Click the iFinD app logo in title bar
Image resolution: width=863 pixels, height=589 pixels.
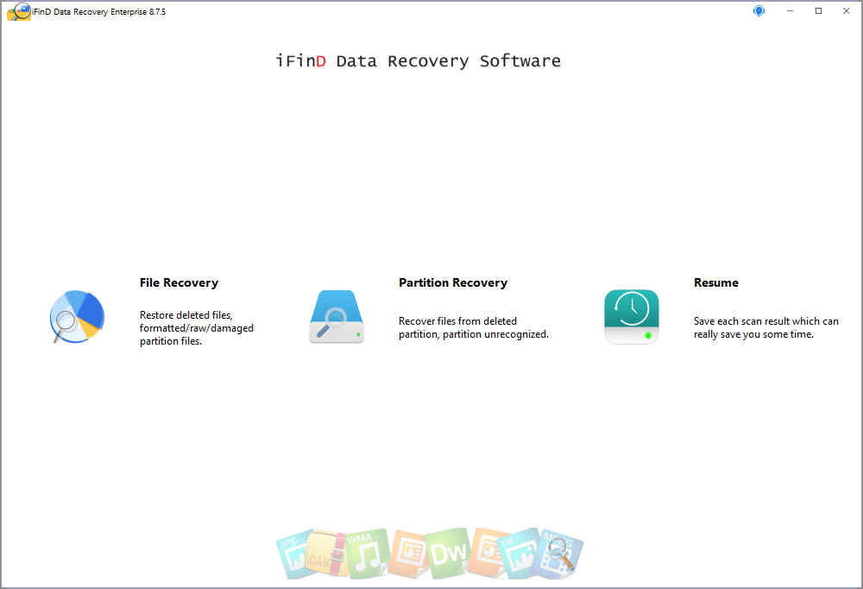click(19, 11)
